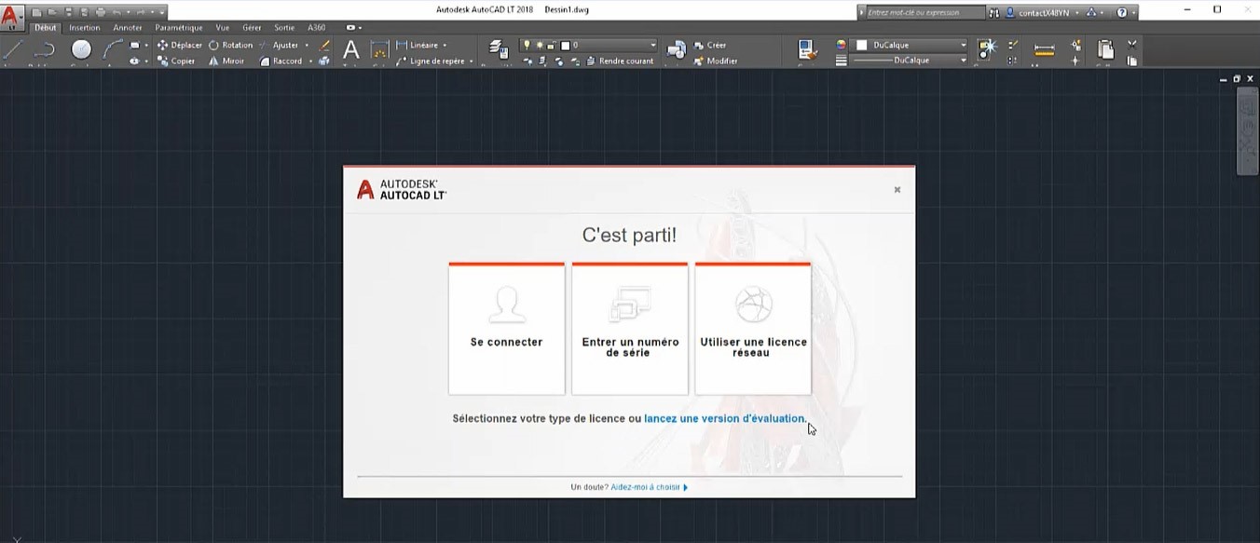Select the Circle drawing tool
This screenshot has height=543, width=1260.
[x=82, y=50]
